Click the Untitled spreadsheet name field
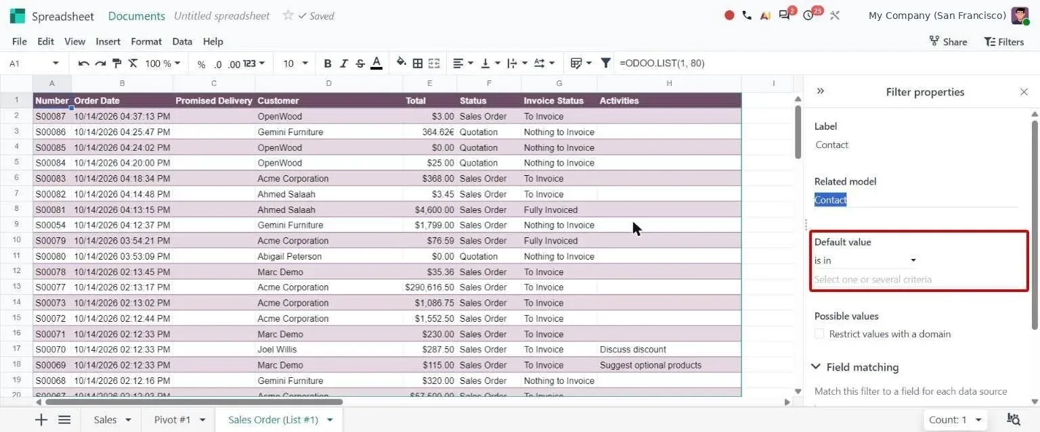Screen dimensions: 1040x432 [221, 16]
